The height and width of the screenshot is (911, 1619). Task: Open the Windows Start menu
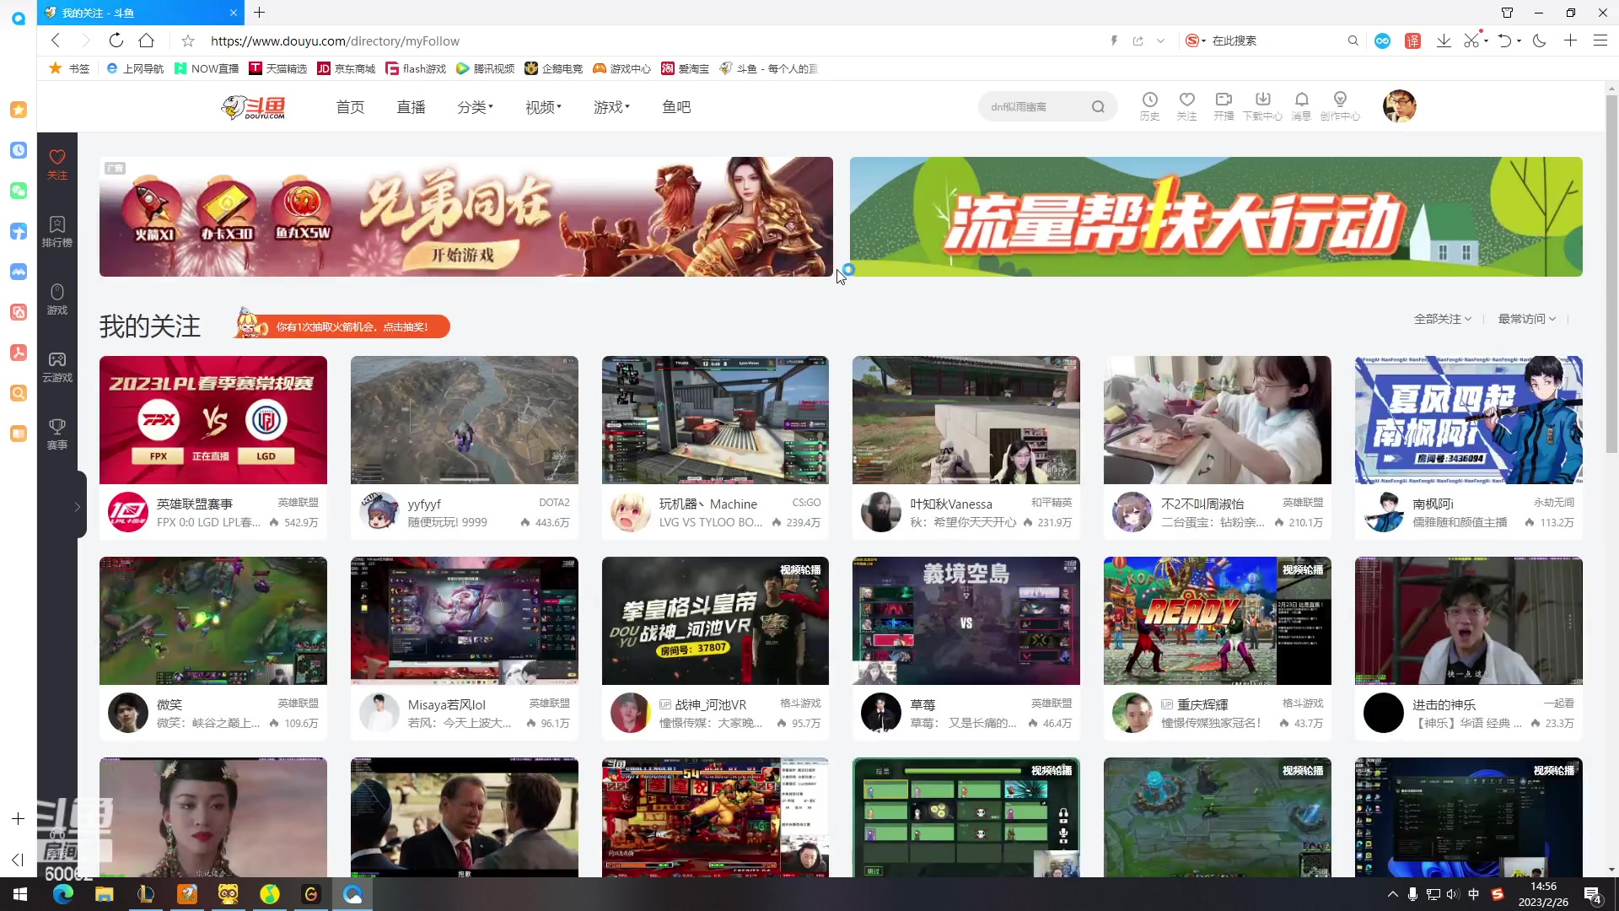[20, 894]
